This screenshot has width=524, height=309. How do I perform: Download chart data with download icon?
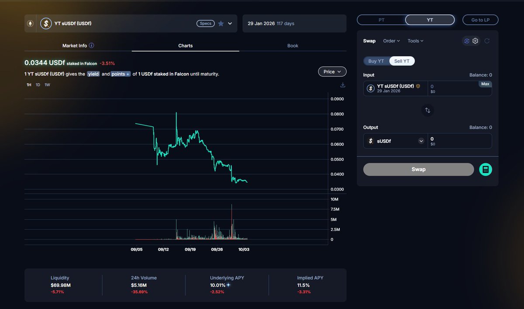tap(343, 85)
